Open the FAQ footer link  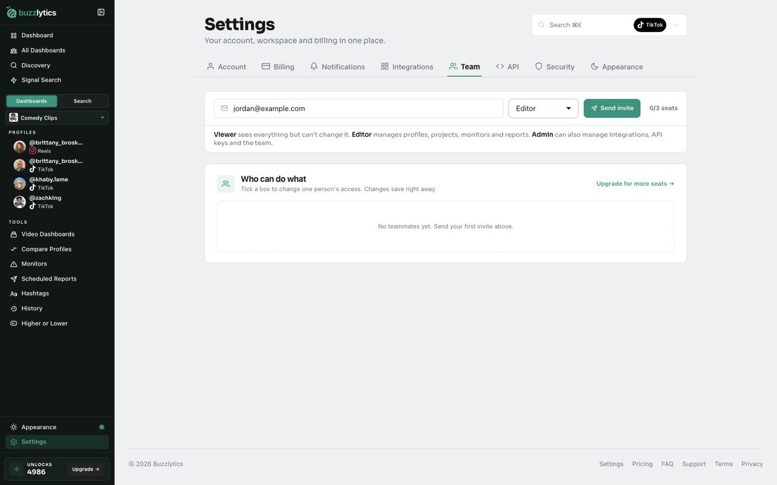point(667,464)
